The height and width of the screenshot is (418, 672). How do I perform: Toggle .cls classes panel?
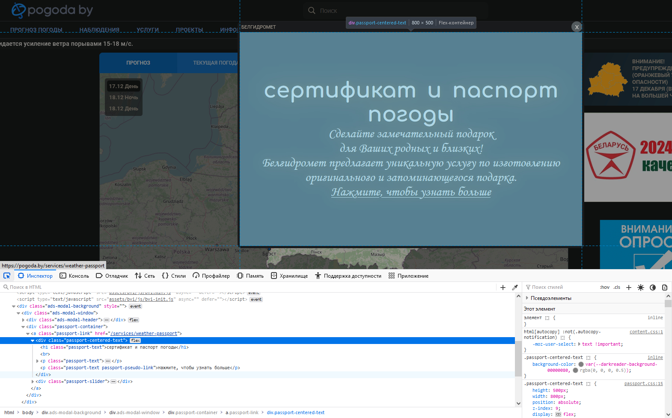[617, 288]
